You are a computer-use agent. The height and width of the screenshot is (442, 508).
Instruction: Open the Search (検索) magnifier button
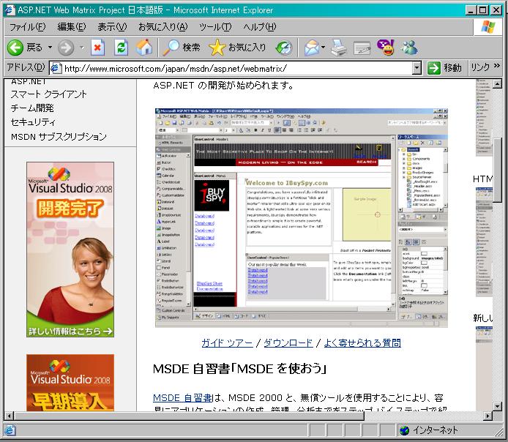(x=182, y=48)
